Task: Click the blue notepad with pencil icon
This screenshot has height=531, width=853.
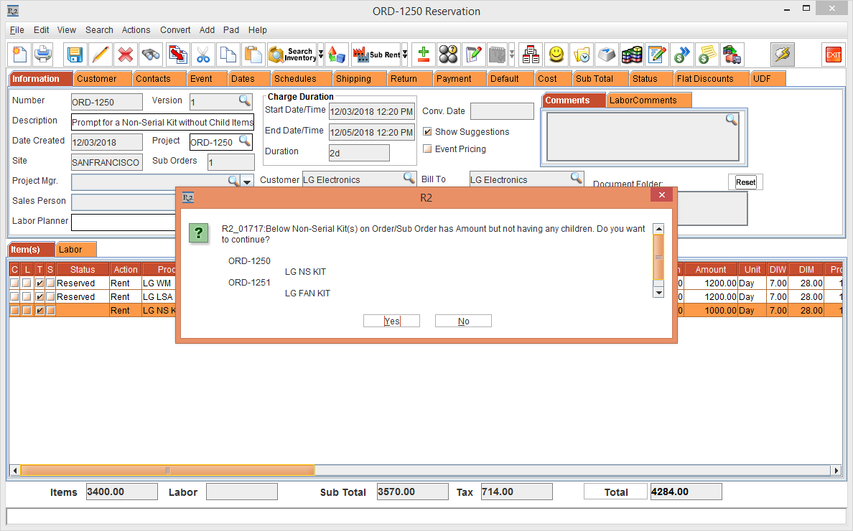Action: [x=657, y=55]
